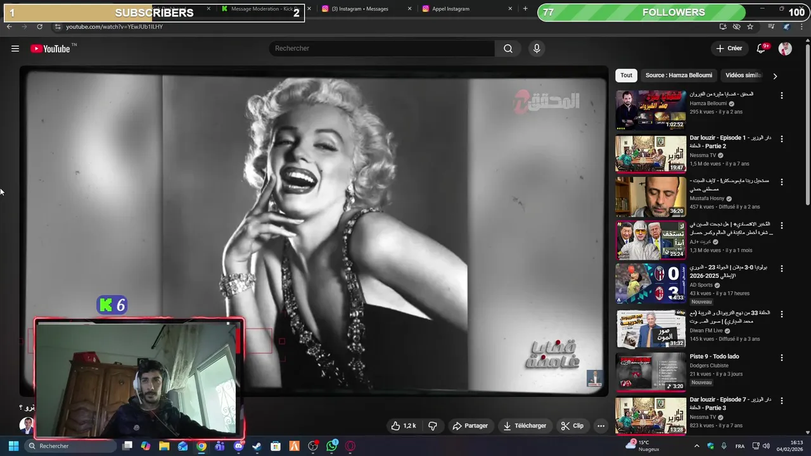Bookmark this page with the star
The height and width of the screenshot is (456, 811).
coord(750,27)
